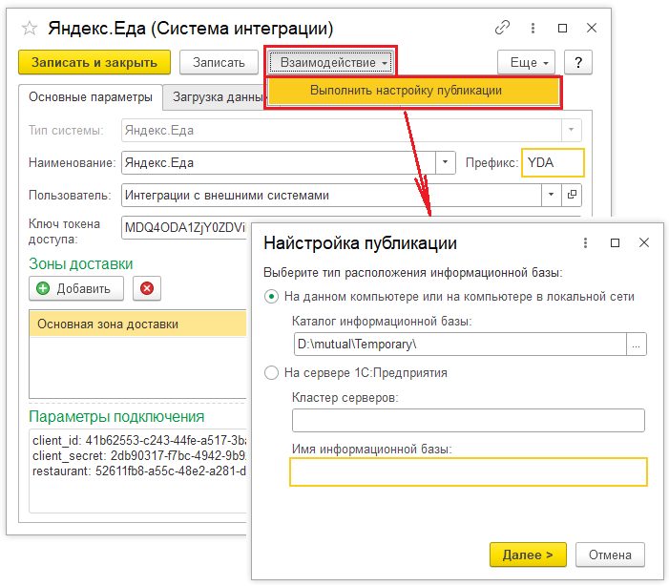The image size is (669, 586).
Task: Open the Взаимодействие dropdown menu
Action: (330, 62)
